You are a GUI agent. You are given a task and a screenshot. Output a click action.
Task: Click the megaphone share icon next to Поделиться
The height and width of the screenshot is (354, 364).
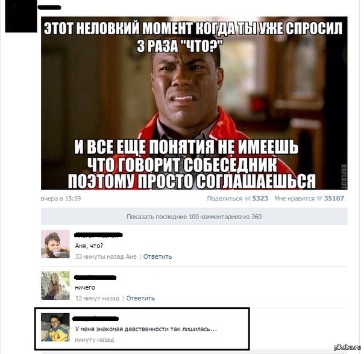[247, 199]
